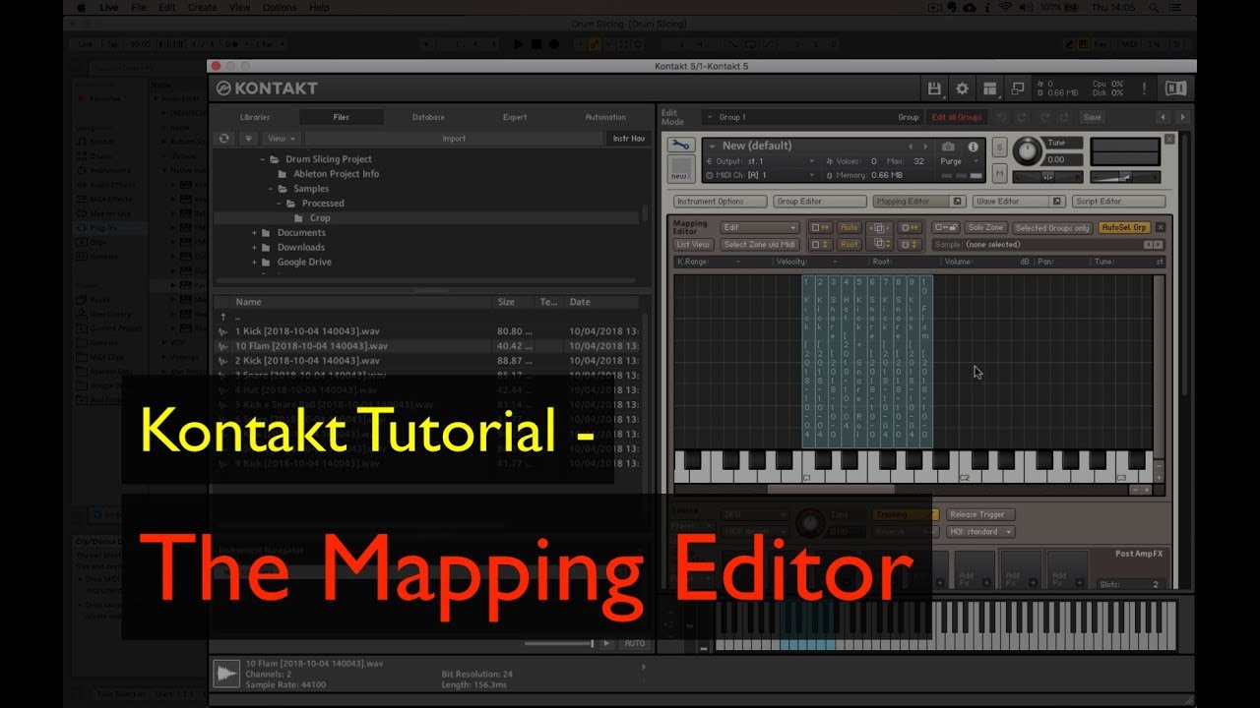The height and width of the screenshot is (708, 1260).
Task: Click the Kontakt logo icon
Action: pos(223,88)
